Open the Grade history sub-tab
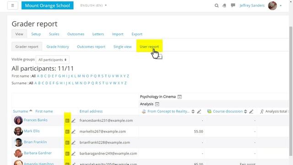This screenshot has height=165, width=293. coord(58,47)
